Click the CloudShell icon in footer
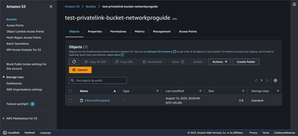The image size is (298, 136). pos(5,133)
